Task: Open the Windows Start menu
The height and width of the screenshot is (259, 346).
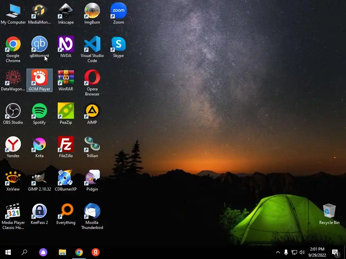Action: point(8,252)
